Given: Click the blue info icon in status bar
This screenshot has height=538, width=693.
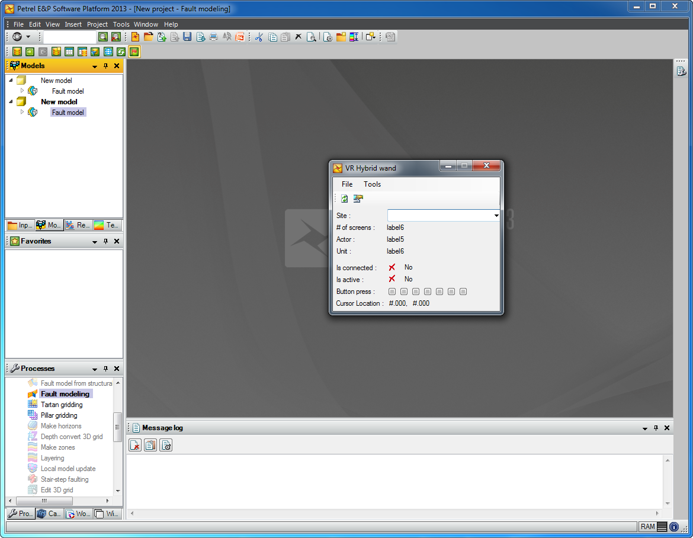Looking at the screenshot, I should 674,527.
